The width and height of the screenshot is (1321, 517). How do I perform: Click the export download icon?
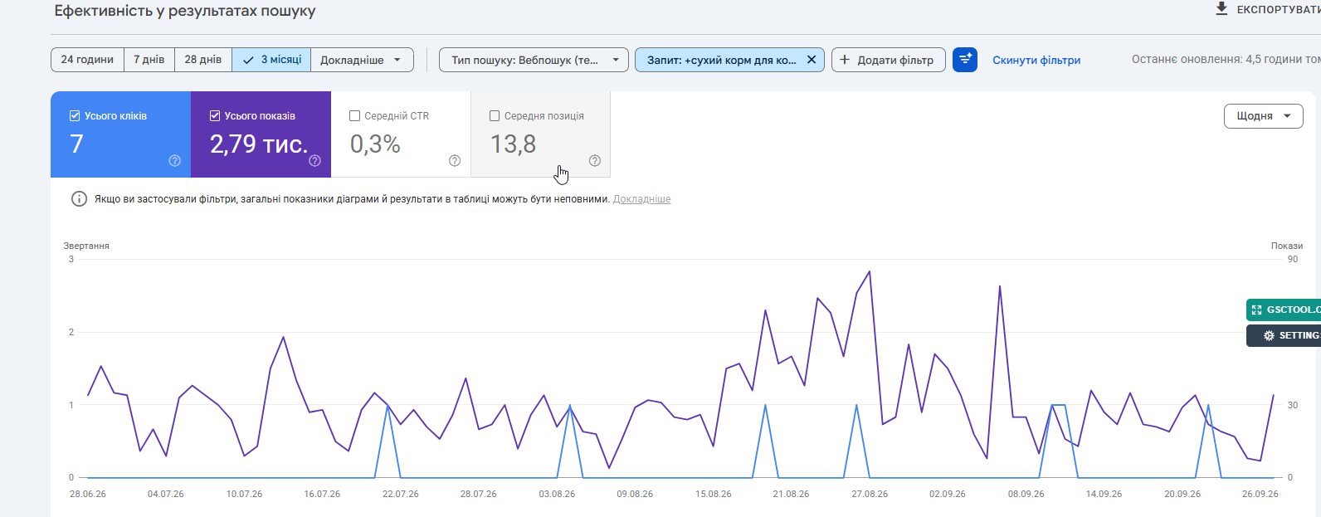tap(1221, 9)
